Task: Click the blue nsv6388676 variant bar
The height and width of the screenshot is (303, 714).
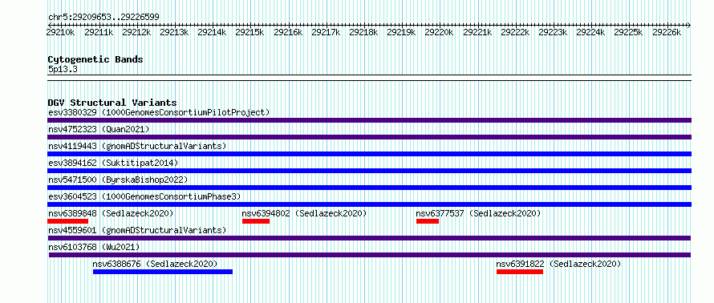Action: [x=163, y=272]
